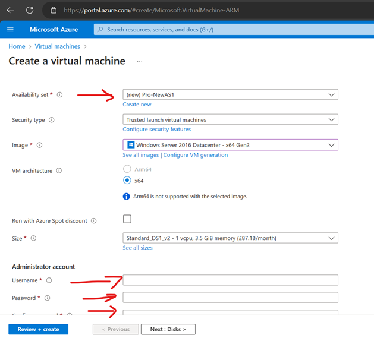This screenshot has height=341, width=374.
Task: Enable Run with Azure Spot discount checkbox
Action: [x=127, y=219]
